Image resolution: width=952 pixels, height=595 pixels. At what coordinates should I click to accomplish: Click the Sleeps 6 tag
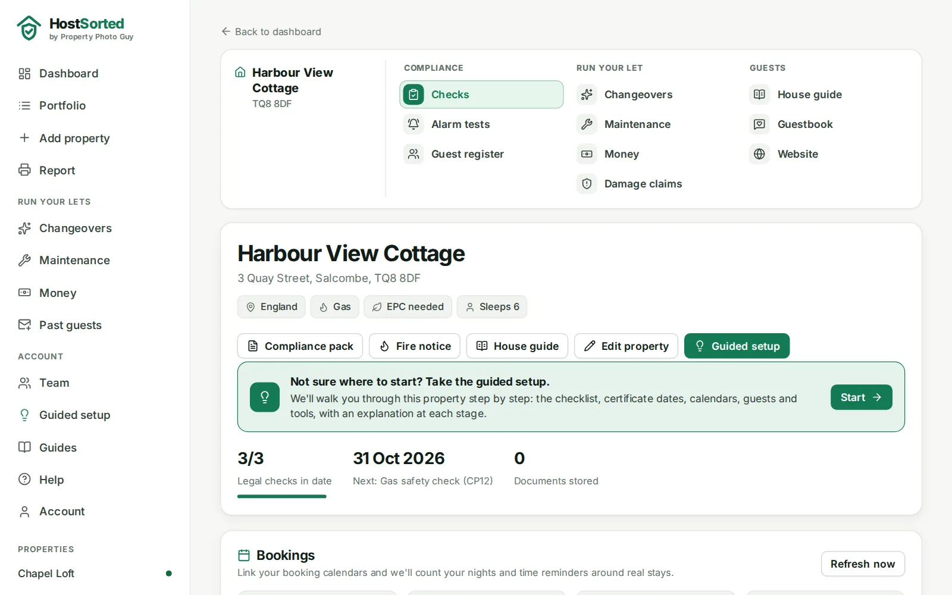tap(491, 306)
